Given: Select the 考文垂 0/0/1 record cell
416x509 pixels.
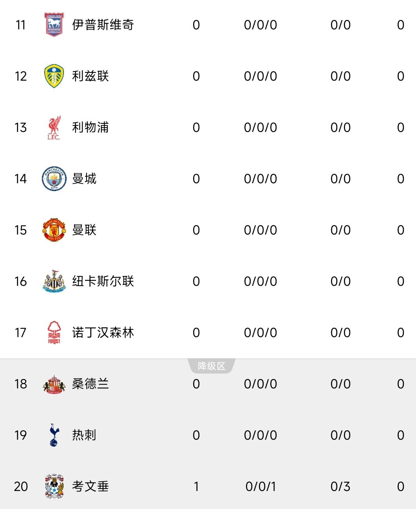Looking at the screenshot, I should 260,486.
